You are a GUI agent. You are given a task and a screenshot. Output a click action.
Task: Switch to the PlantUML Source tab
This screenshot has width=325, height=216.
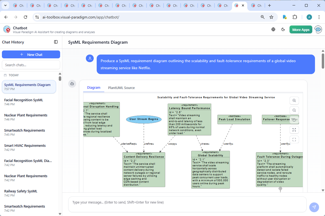(121, 88)
